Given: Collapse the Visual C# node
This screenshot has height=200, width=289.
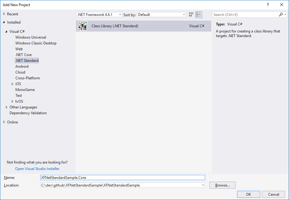Looking at the screenshot, I should click(x=6, y=32).
